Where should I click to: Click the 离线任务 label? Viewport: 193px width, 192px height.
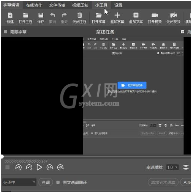click(105, 32)
